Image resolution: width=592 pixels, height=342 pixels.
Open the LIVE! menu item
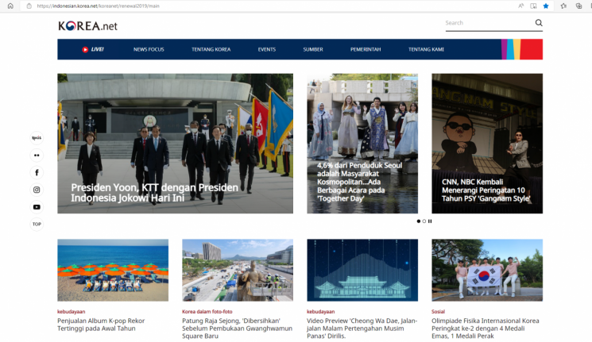[x=93, y=49]
